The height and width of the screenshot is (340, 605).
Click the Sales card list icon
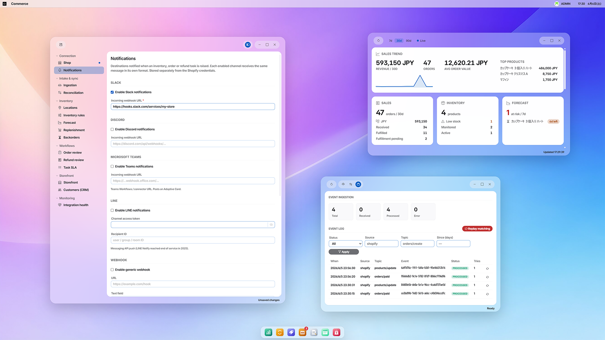378,103
